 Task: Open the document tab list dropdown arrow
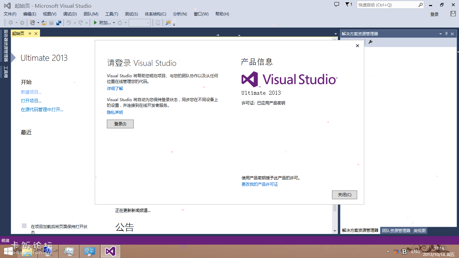pos(336,34)
